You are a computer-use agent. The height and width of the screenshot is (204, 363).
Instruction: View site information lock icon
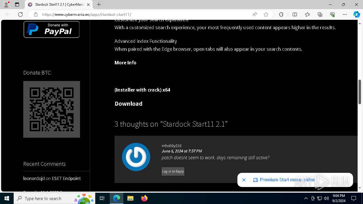pyautogui.click(x=36, y=14)
